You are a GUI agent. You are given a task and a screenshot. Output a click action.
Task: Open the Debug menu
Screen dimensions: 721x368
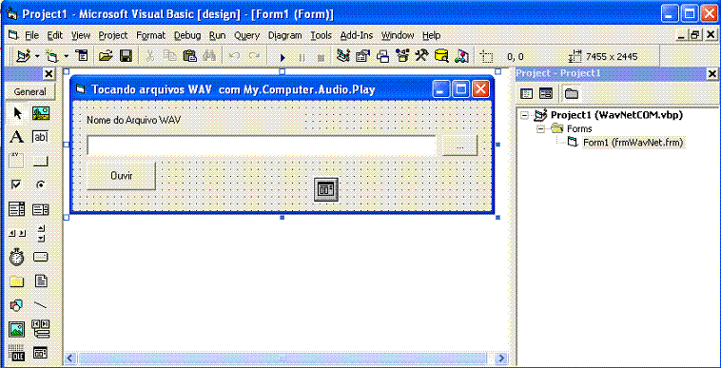point(187,35)
